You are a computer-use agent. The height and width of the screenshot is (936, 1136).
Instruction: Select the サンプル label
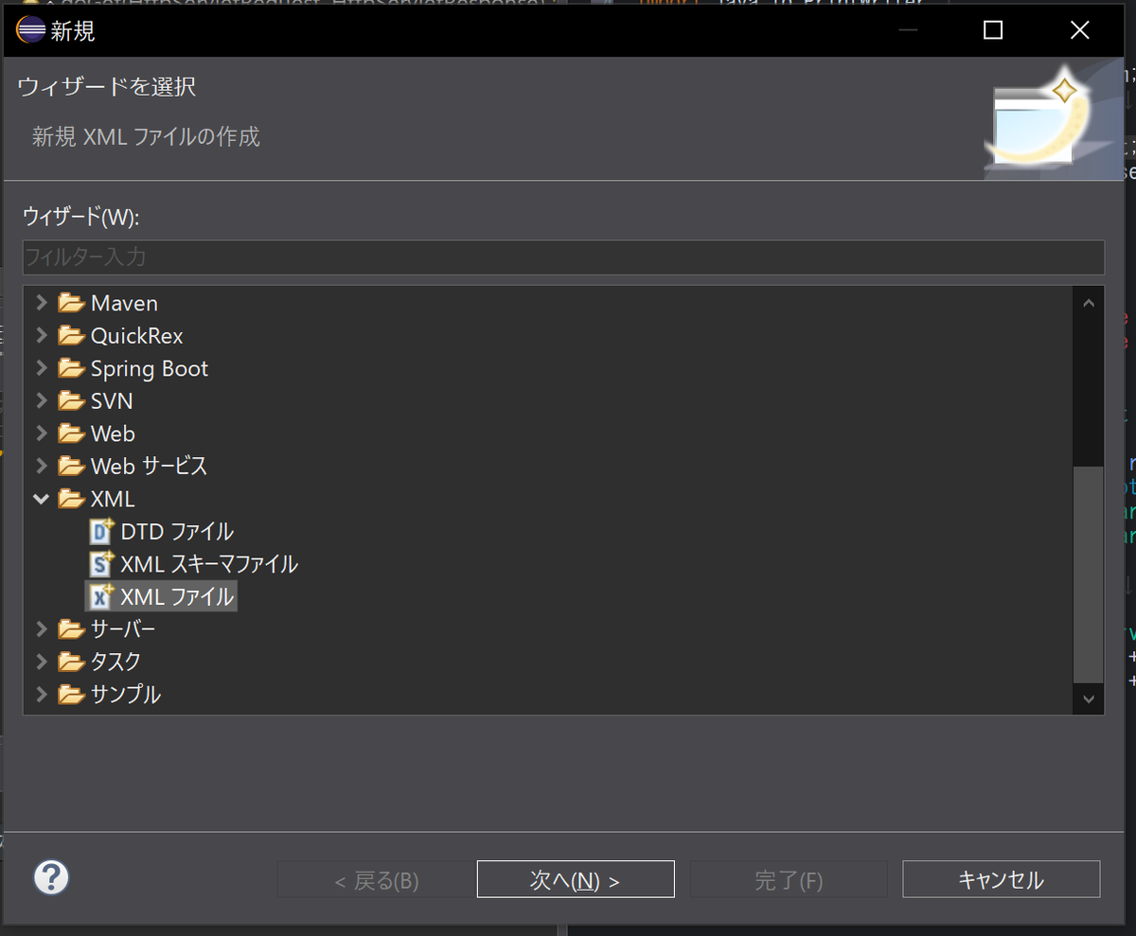[126, 695]
